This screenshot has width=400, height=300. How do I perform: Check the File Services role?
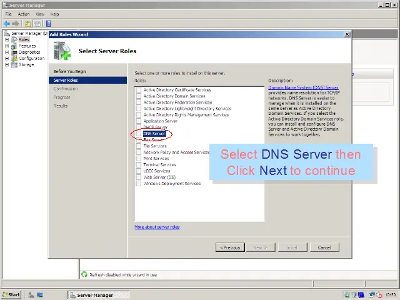(139, 146)
